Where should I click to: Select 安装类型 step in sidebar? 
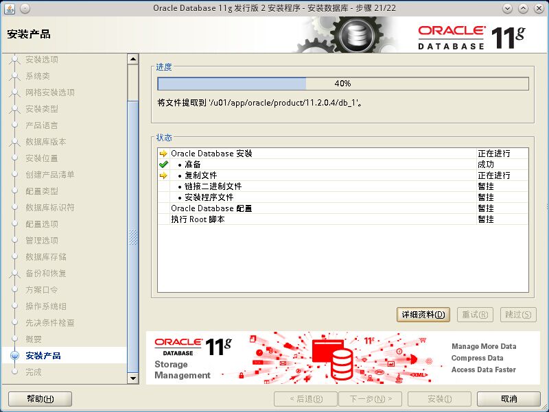tap(42, 109)
